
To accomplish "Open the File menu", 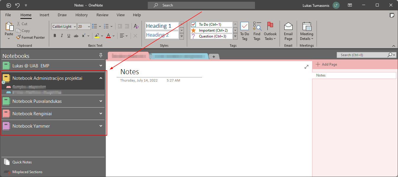I will click(x=8, y=15).
